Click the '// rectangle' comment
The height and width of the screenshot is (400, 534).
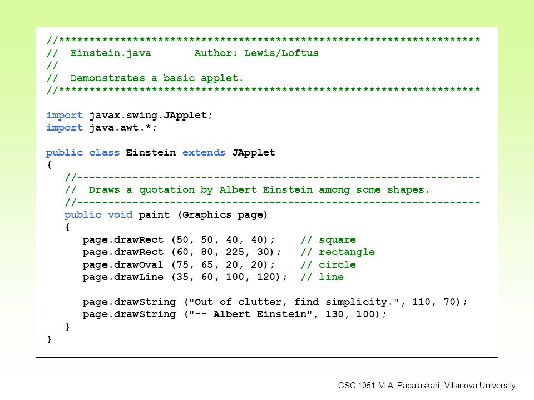[x=338, y=252]
